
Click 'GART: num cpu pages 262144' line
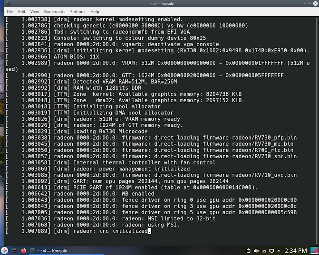pyautogui.click(x=141, y=181)
